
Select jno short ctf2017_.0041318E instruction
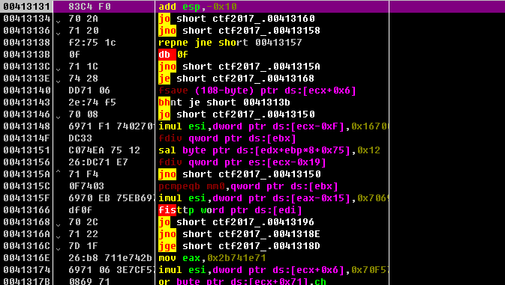click(239, 234)
